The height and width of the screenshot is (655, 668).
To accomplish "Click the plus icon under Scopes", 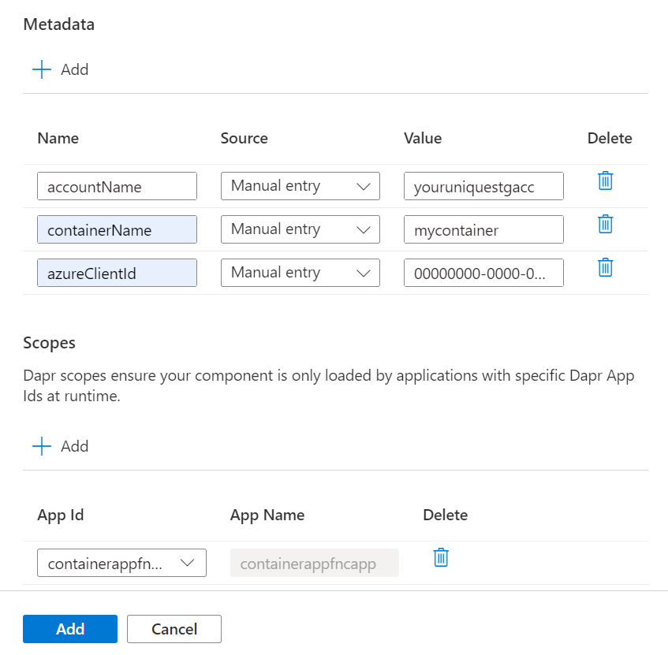I will pos(41,446).
